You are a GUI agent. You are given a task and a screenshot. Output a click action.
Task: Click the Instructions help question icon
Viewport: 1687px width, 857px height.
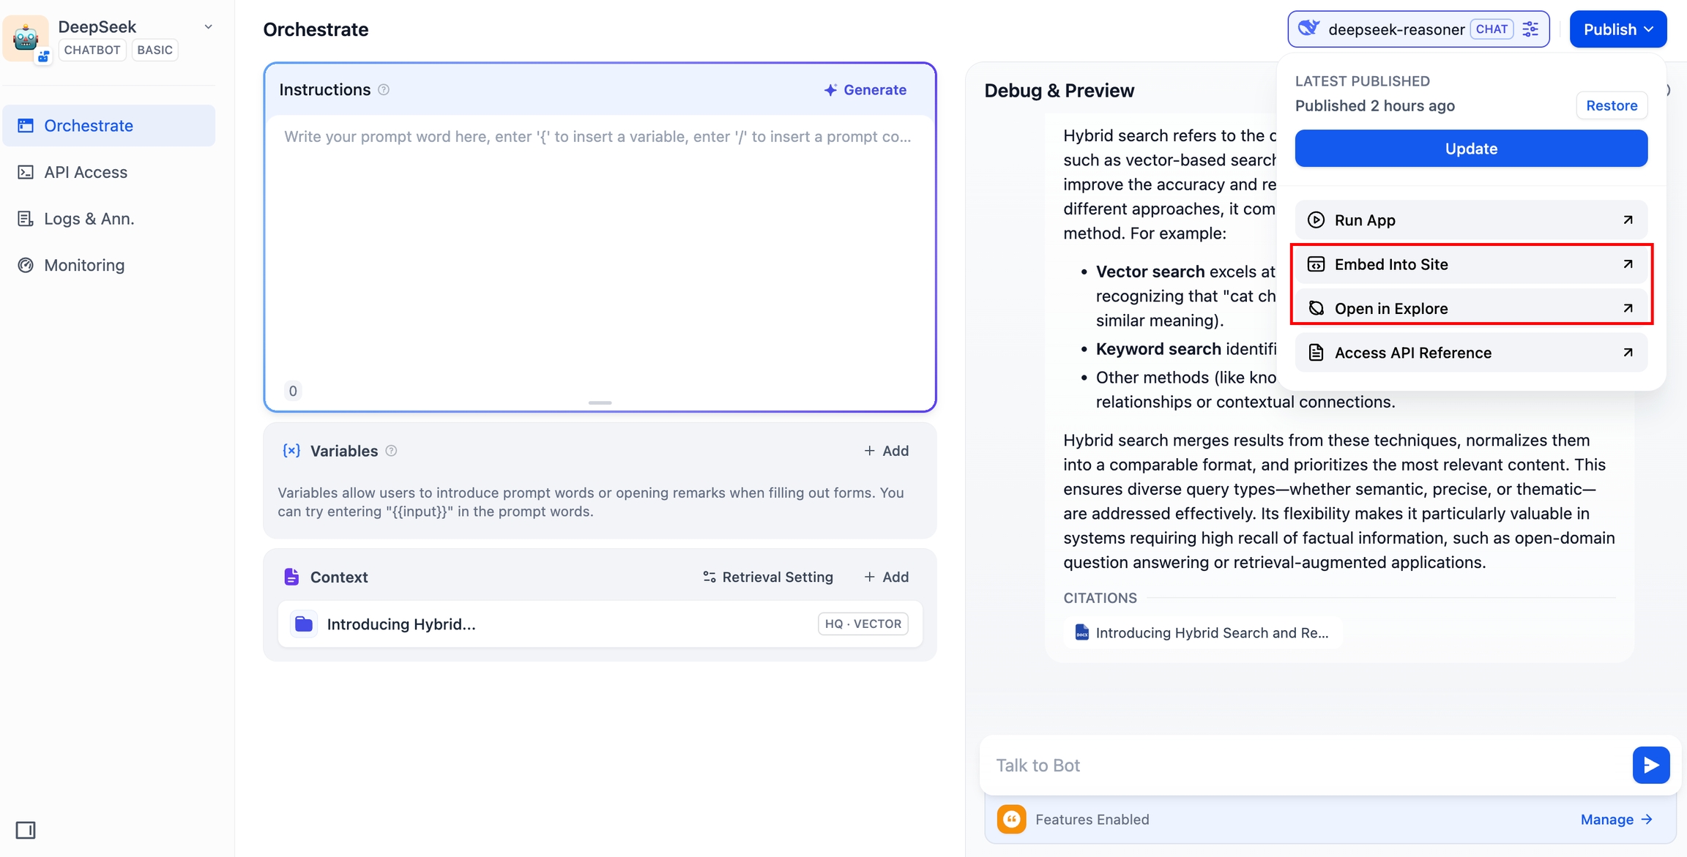384,89
